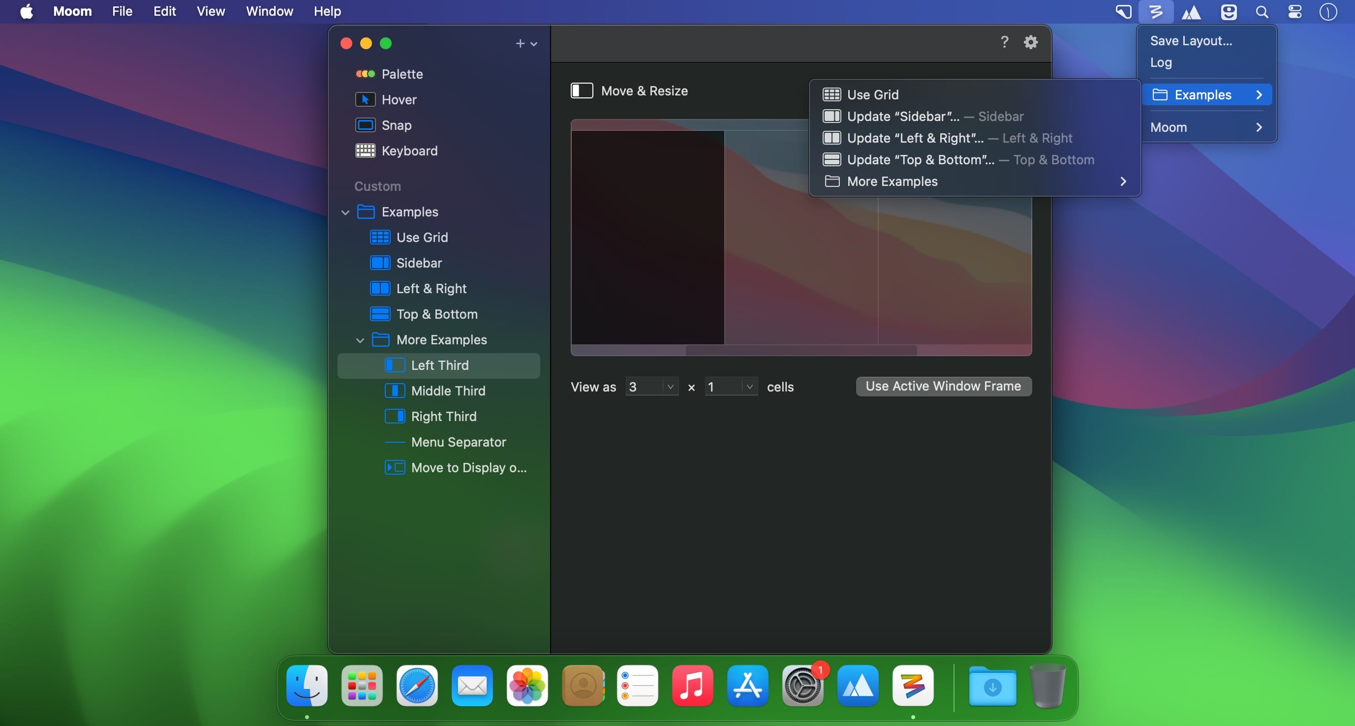Open Spotlight search in menu bar

[x=1262, y=12]
